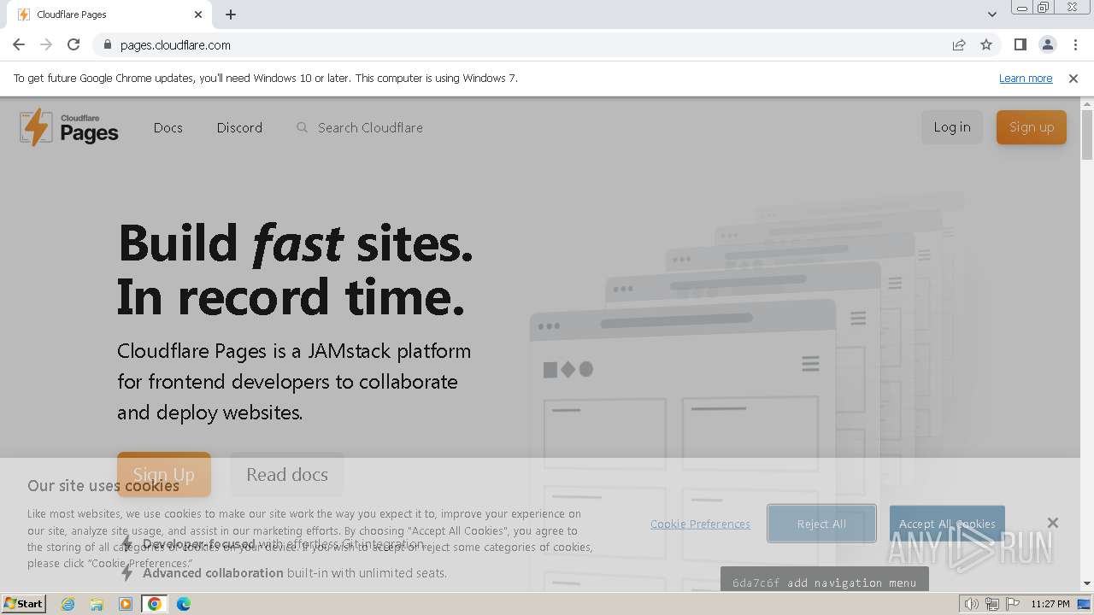Select the Cloudflare Pages tab
Viewport: 1094px width, 615px height.
[x=108, y=15]
